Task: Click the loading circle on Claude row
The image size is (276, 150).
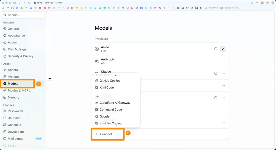Action: [216, 73]
